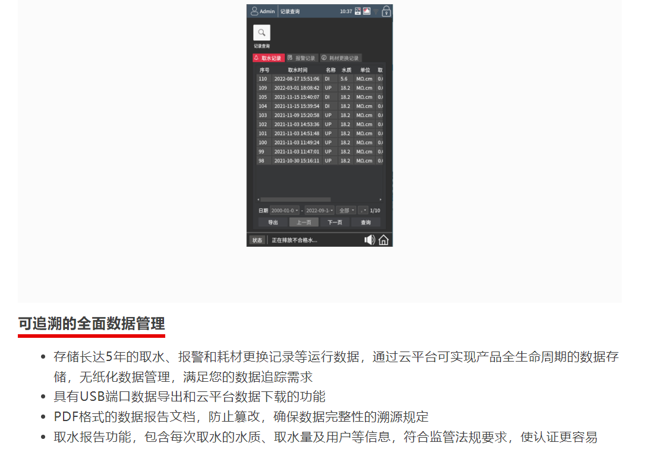Viewport: 649px width, 452px height.
Task: Go home using the house icon
Action: [384, 240]
